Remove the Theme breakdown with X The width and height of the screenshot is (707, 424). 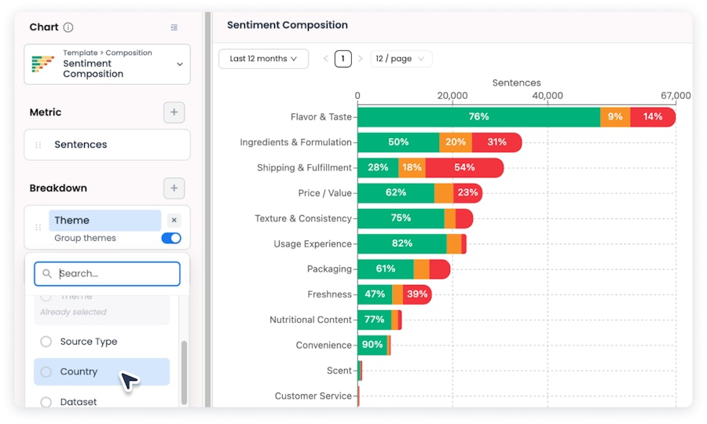[x=174, y=221]
